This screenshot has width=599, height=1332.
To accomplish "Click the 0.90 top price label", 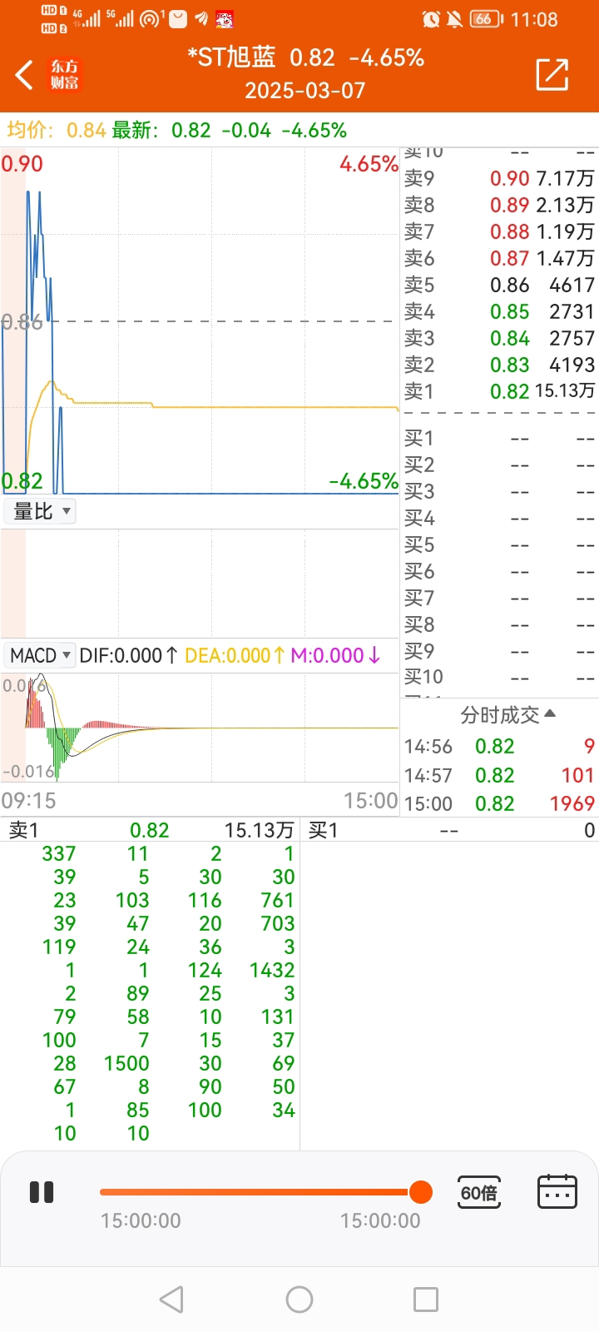I will pos(22,163).
